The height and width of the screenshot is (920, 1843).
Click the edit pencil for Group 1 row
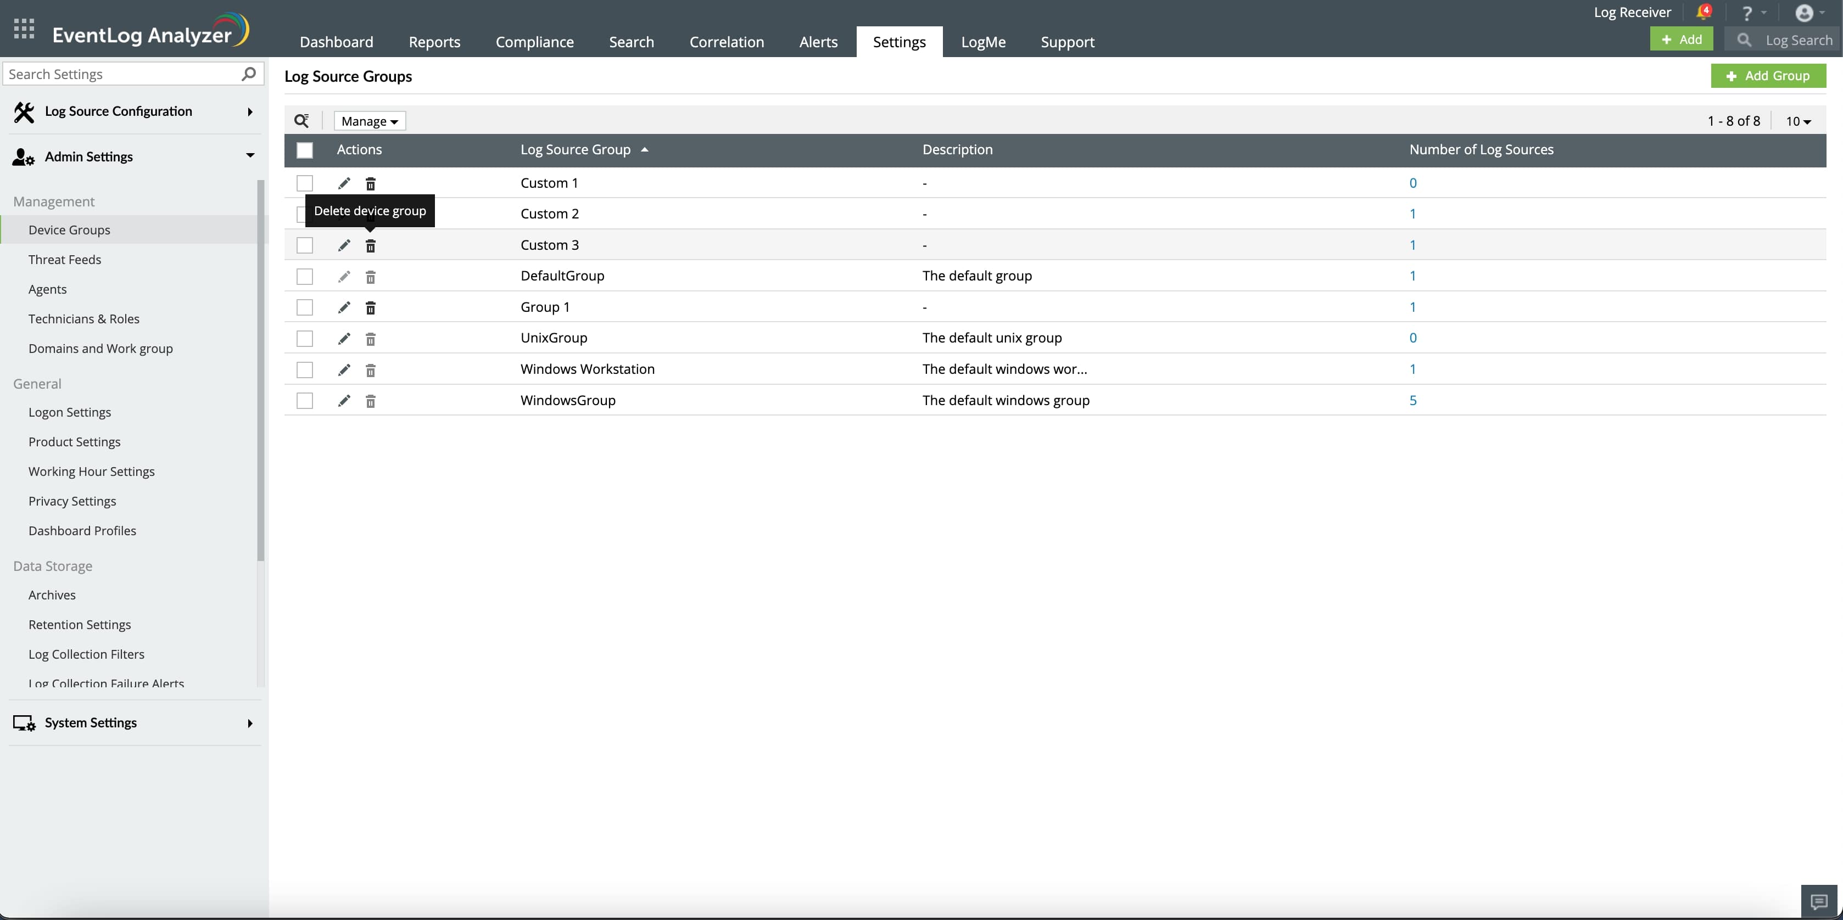click(x=344, y=307)
